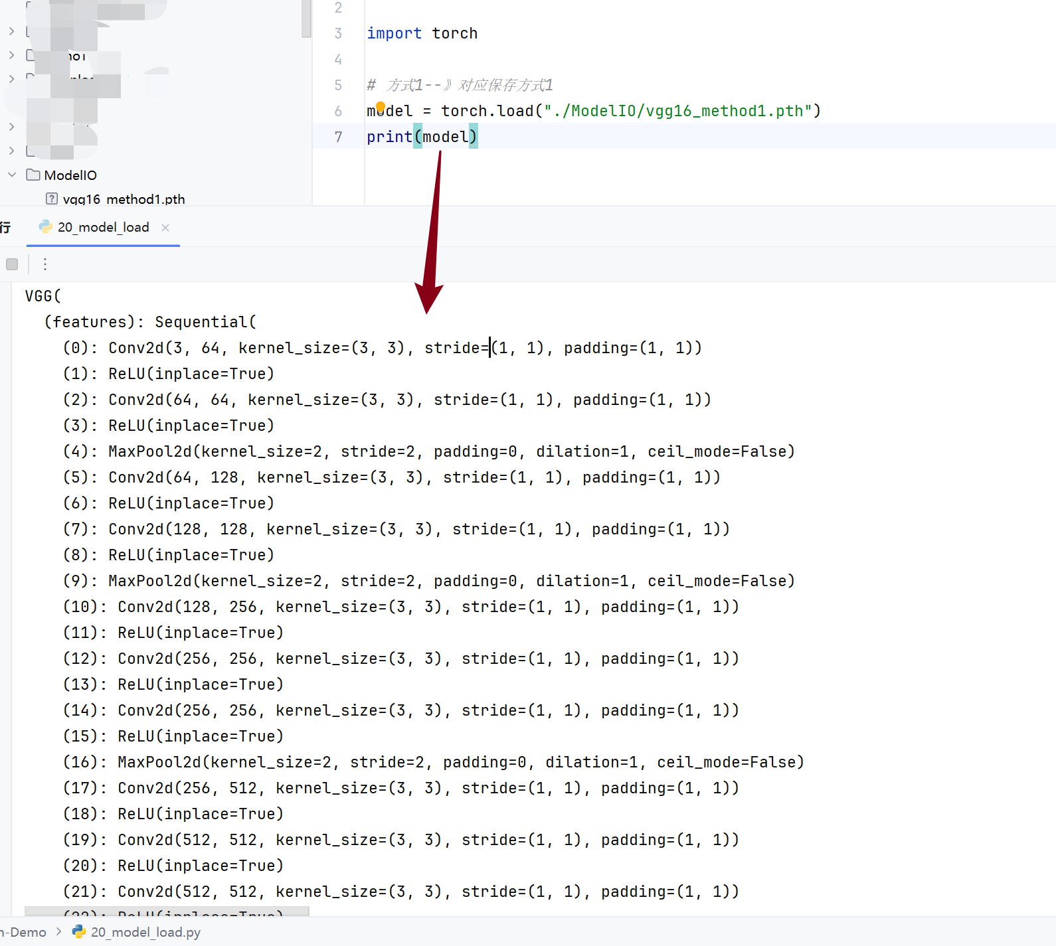Image resolution: width=1056 pixels, height=946 pixels.
Task: Expand the collapsed folder directly above ModelIO
Action: (12, 151)
